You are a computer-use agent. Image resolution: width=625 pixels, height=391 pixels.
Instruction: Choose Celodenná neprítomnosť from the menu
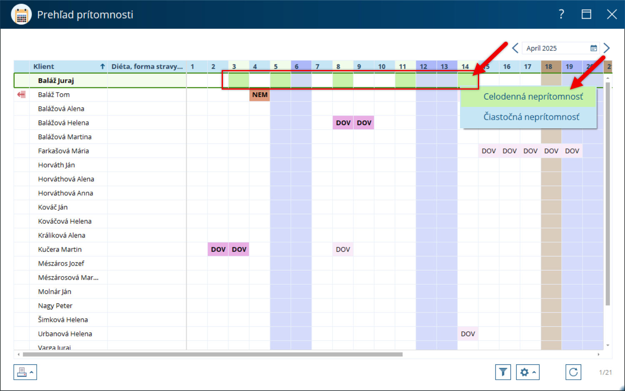click(x=528, y=97)
